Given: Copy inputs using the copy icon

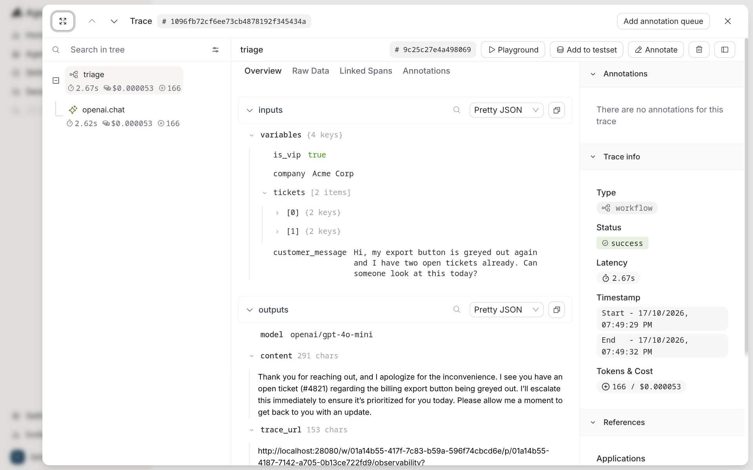Looking at the screenshot, I should pyautogui.click(x=557, y=110).
